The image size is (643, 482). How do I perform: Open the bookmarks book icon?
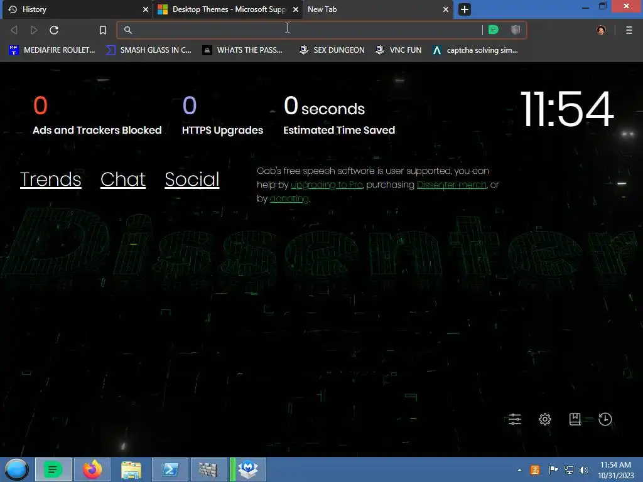pyautogui.click(x=575, y=419)
